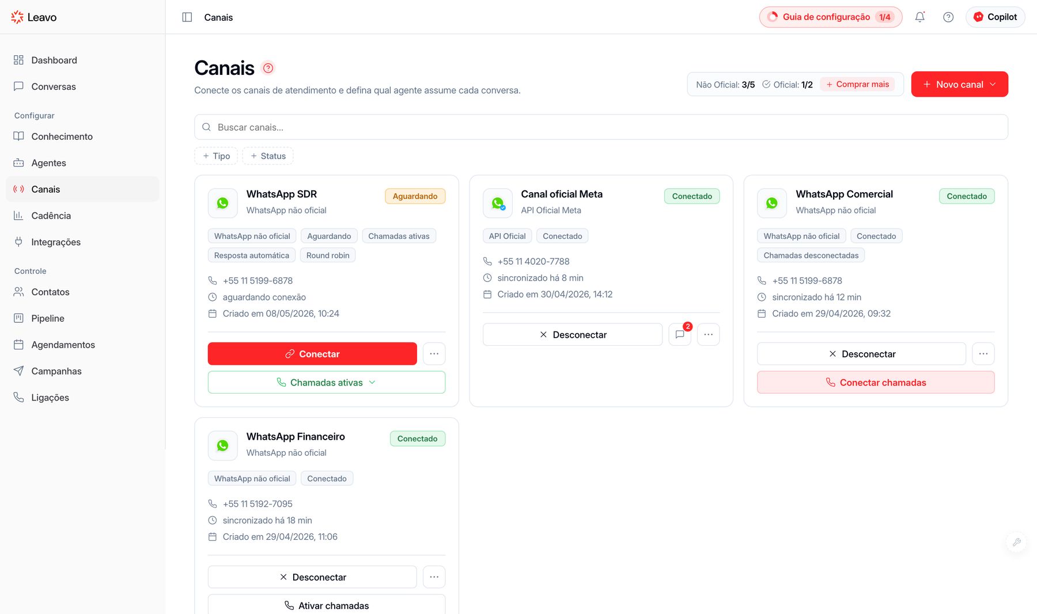This screenshot has height=614, width=1037.
Task: Click the Comprar mais link
Action: click(x=857, y=85)
